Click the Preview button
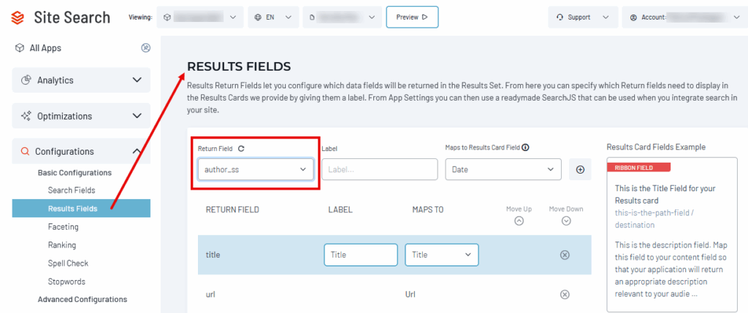The height and width of the screenshot is (313, 748). tap(412, 18)
